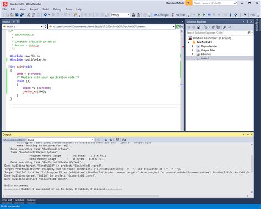This screenshot has height=209, width=261.
Task: Toggle Word Wrap in Output panel
Action: point(124,140)
